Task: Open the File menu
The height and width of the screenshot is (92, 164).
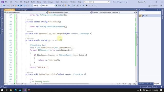Action: click(x=6, y=2)
